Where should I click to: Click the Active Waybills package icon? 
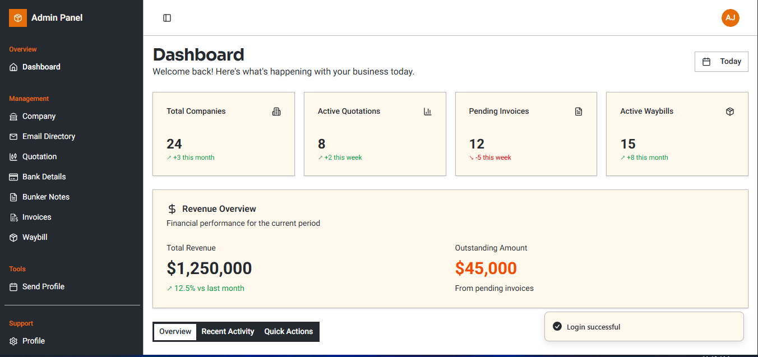pyautogui.click(x=729, y=112)
